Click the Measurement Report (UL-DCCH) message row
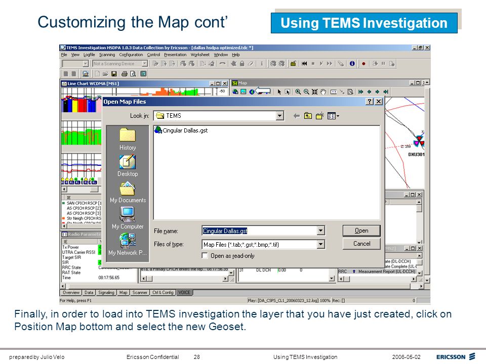The height and width of the screenshot is (364, 486). (x=377, y=271)
